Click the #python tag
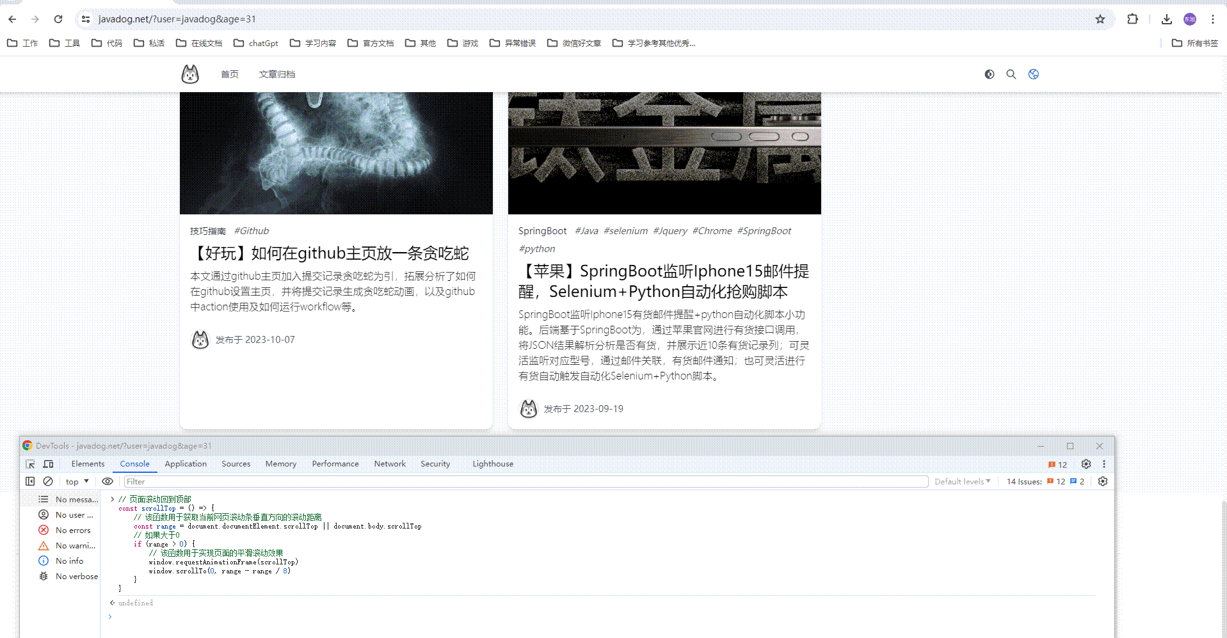This screenshot has height=638, width=1227. [537, 249]
